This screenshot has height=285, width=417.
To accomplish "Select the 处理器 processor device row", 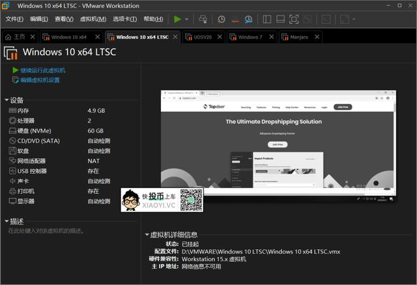I will click(72, 120).
